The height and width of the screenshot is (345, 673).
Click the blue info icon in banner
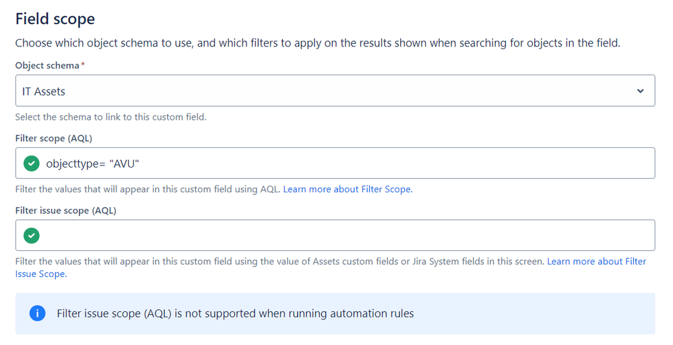point(37,313)
